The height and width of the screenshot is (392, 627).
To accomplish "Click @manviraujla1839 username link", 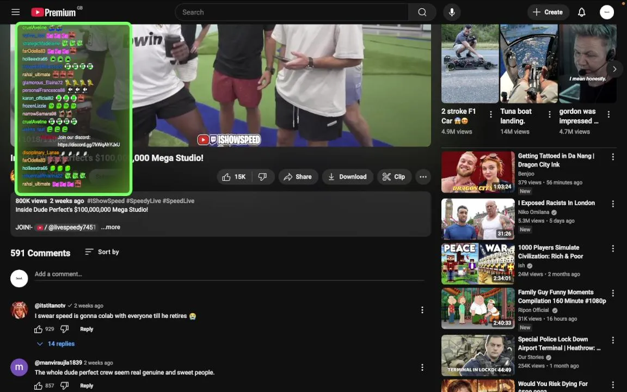I will [58, 363].
